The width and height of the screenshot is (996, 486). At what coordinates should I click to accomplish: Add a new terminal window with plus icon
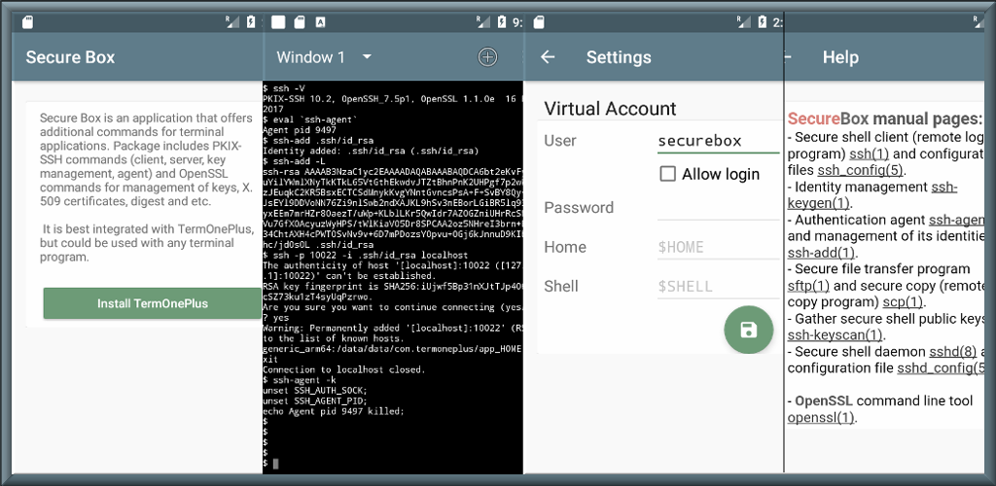[x=487, y=57]
